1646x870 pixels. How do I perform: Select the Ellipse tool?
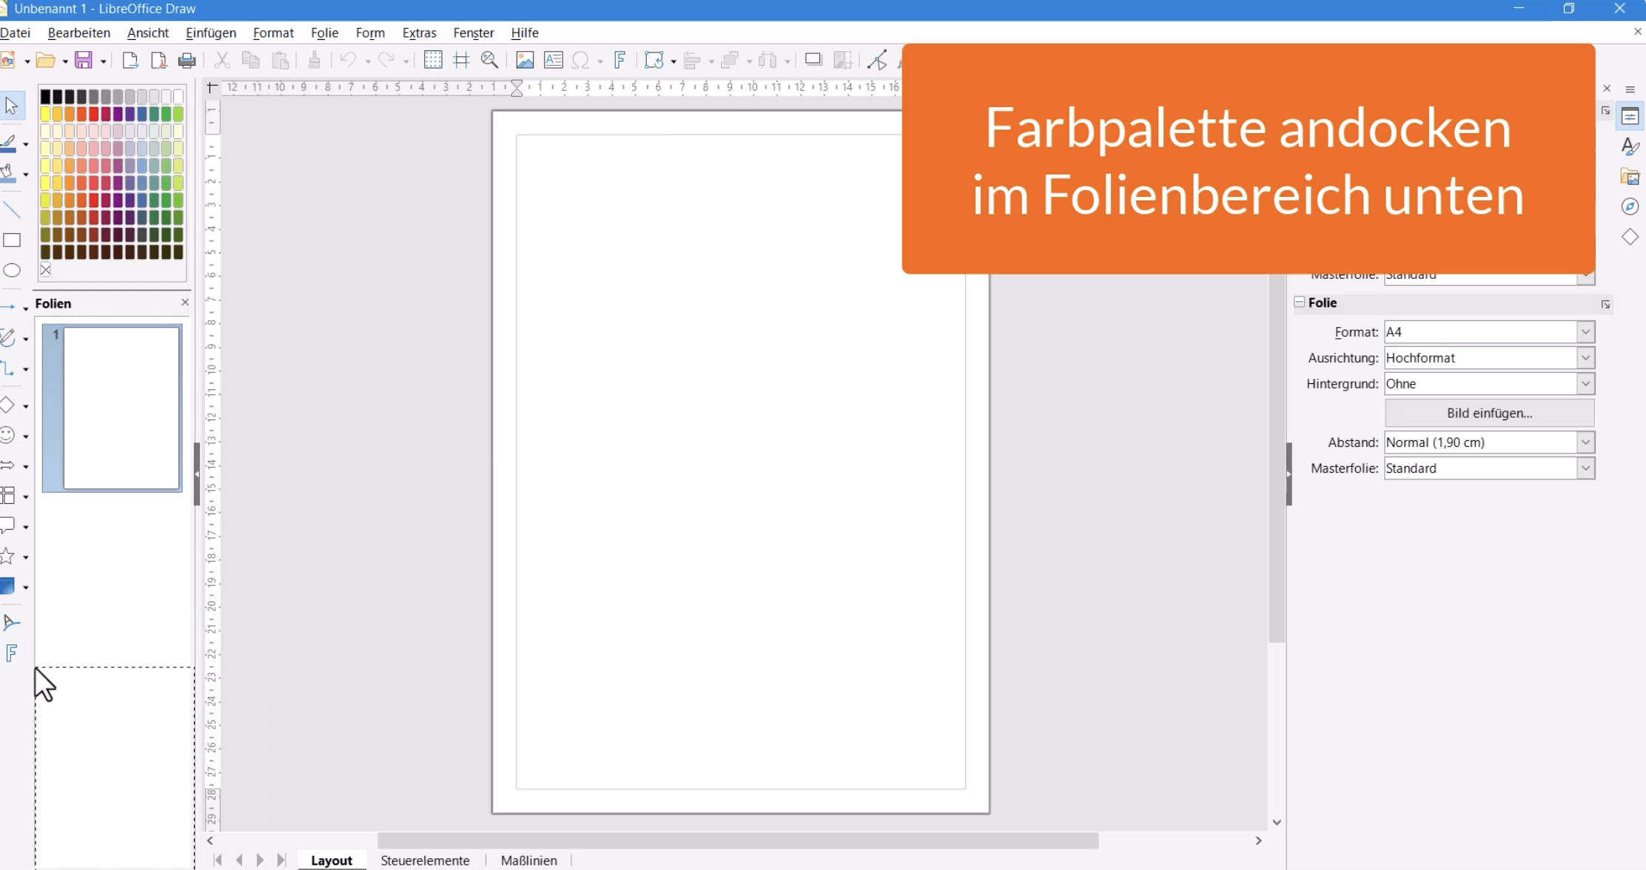pyautogui.click(x=12, y=270)
